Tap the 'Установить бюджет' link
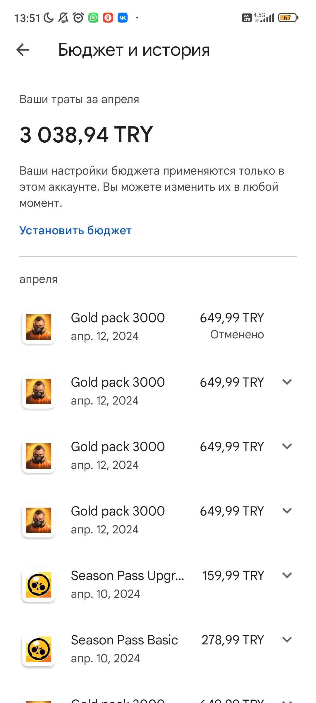 75,231
